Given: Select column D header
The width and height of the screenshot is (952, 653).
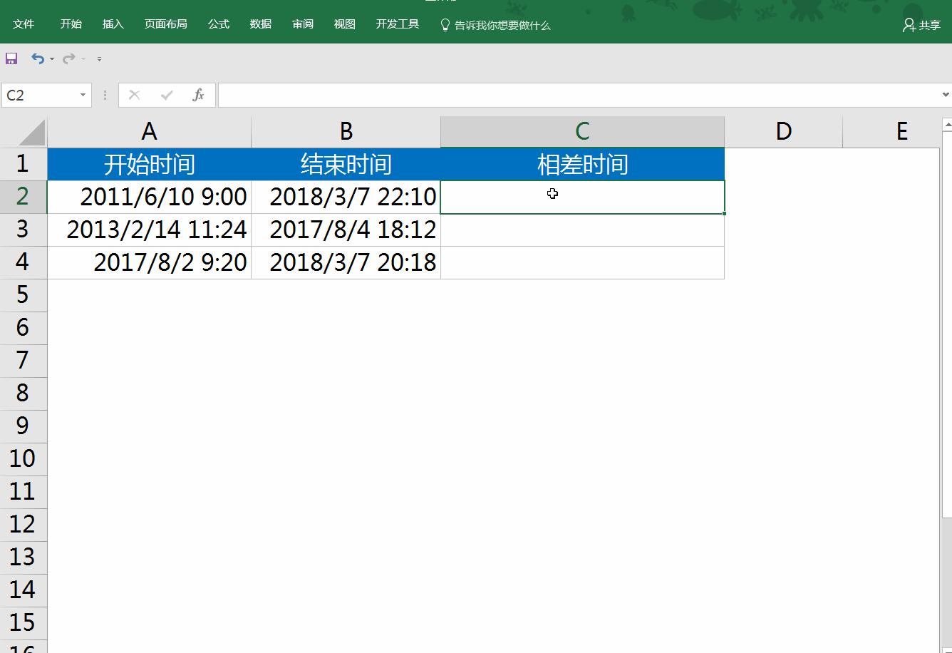Looking at the screenshot, I should click(x=783, y=131).
